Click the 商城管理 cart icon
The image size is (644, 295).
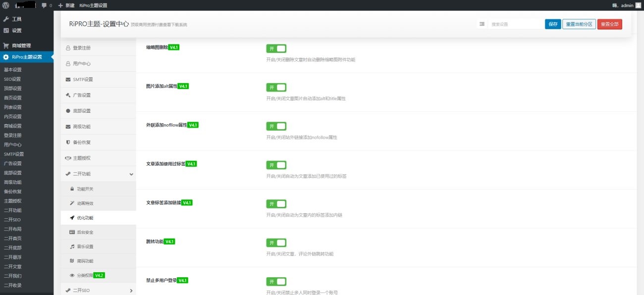(6, 46)
